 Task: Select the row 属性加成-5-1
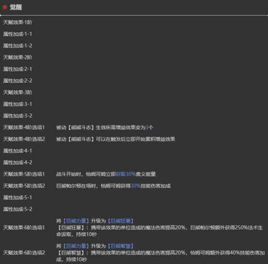(x=17, y=197)
